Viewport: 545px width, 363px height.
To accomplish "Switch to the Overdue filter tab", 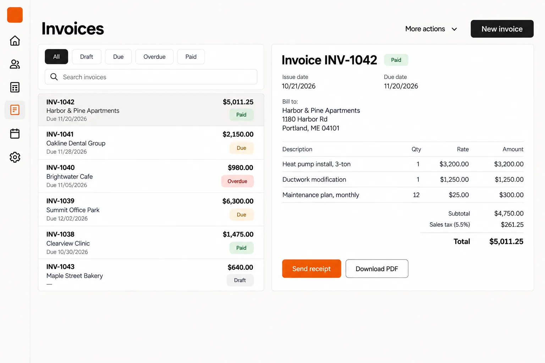I will tap(154, 57).
